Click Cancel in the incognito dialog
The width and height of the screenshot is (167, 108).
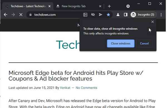point(144,43)
